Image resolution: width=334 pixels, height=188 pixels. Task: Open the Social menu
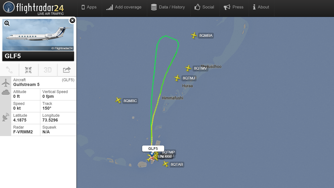[x=204, y=7]
